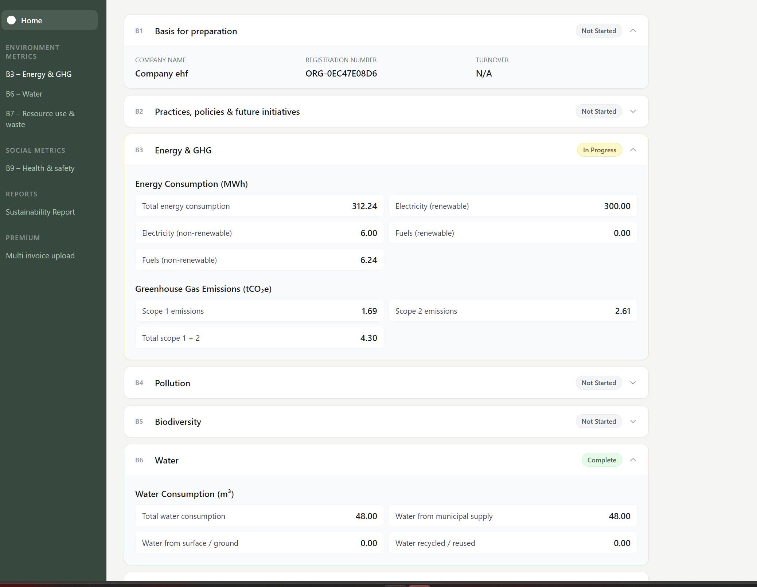757x587 pixels.
Task: Open B9 – Health & safety
Action: tap(40, 168)
